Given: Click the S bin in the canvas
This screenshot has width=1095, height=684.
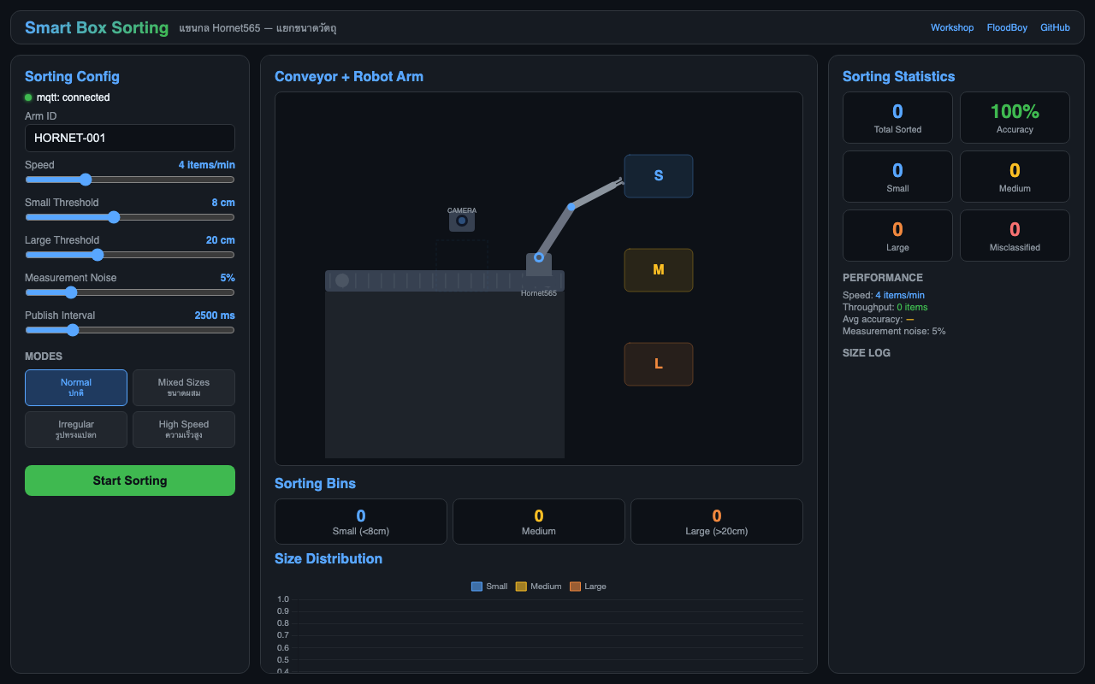Looking at the screenshot, I should pos(658,176).
